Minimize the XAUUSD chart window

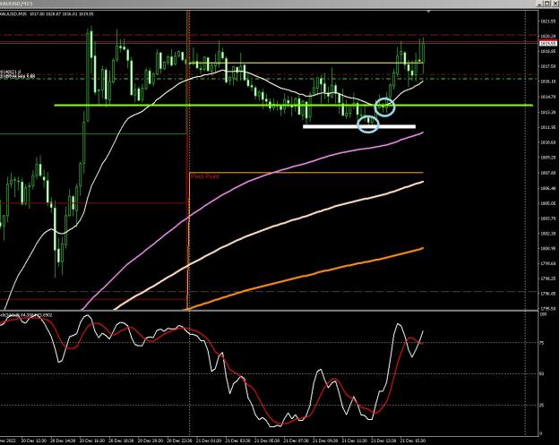click(x=540, y=4)
